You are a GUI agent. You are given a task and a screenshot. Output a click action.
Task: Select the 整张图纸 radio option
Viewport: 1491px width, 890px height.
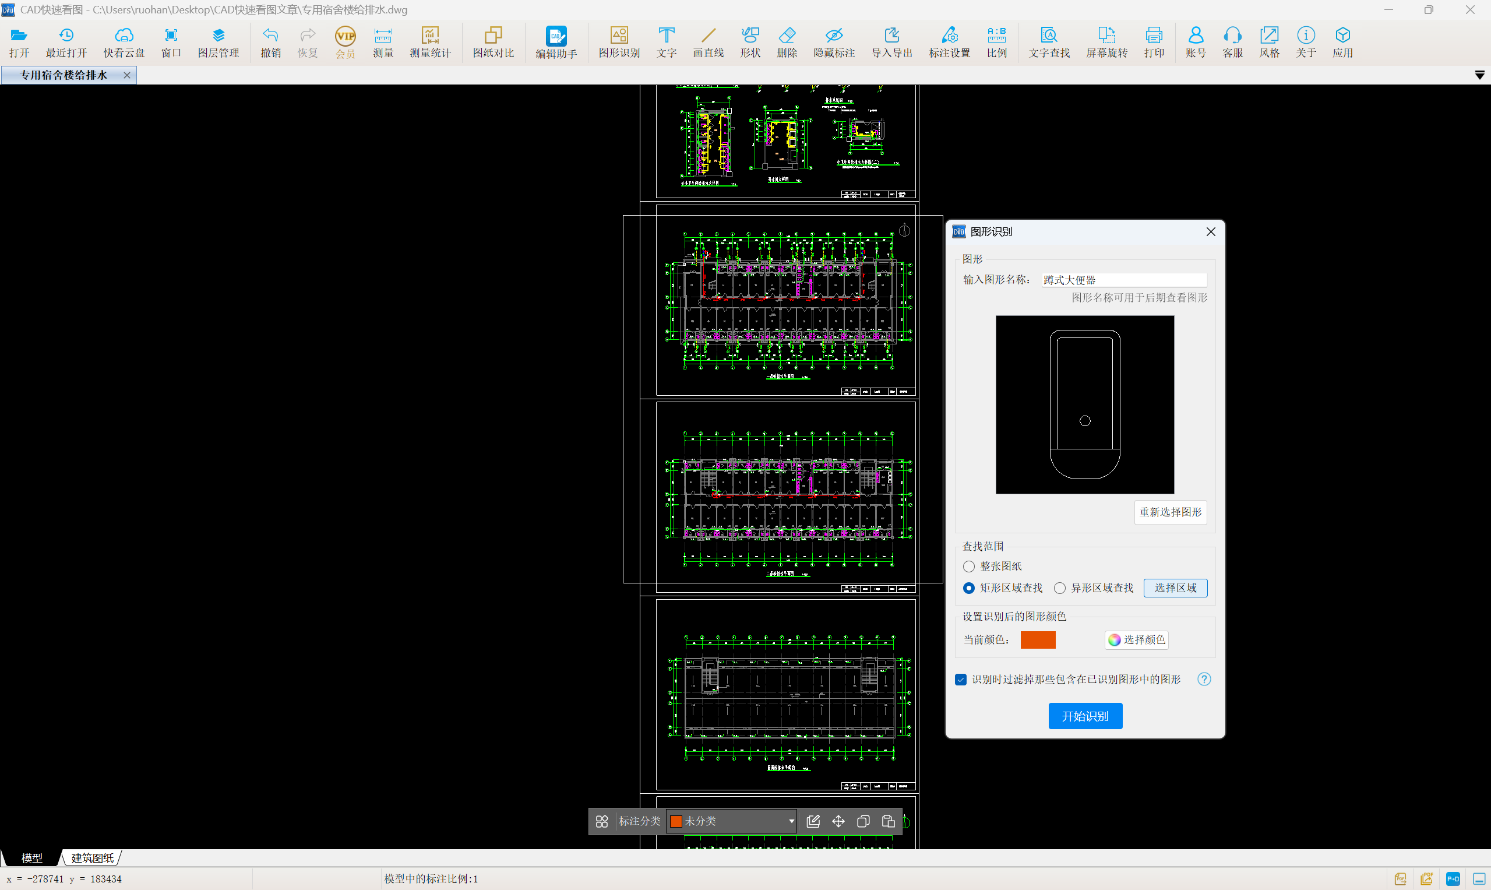click(x=969, y=566)
